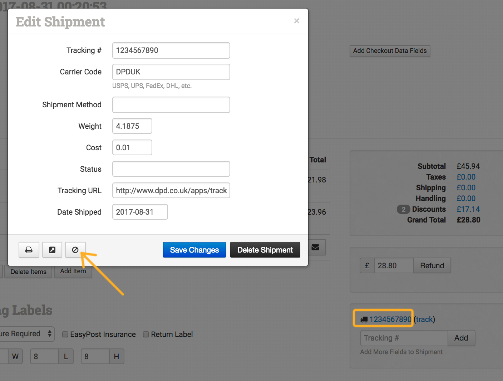Screen dimensions: 503x381
Task: Click sidebar Tracking # placeholder field
Action: (404, 338)
